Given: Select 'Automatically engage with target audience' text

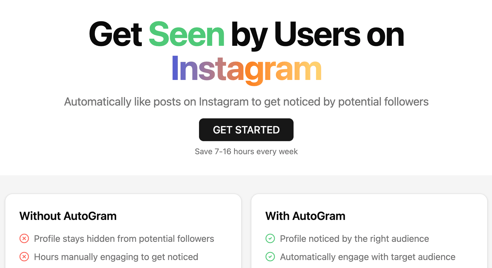Looking at the screenshot, I should 367,257.
